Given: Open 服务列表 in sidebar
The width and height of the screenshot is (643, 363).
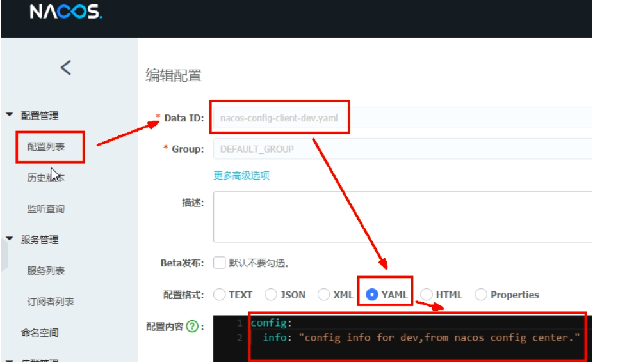Looking at the screenshot, I should [x=46, y=270].
